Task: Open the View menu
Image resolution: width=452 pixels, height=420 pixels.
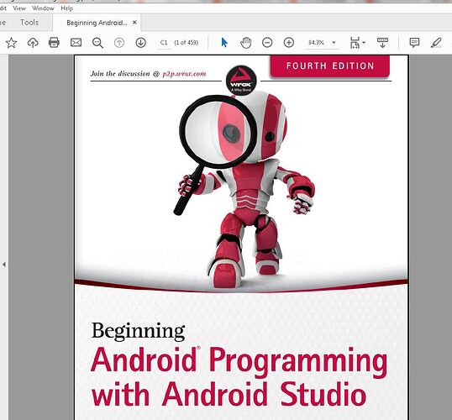Action: (19, 8)
